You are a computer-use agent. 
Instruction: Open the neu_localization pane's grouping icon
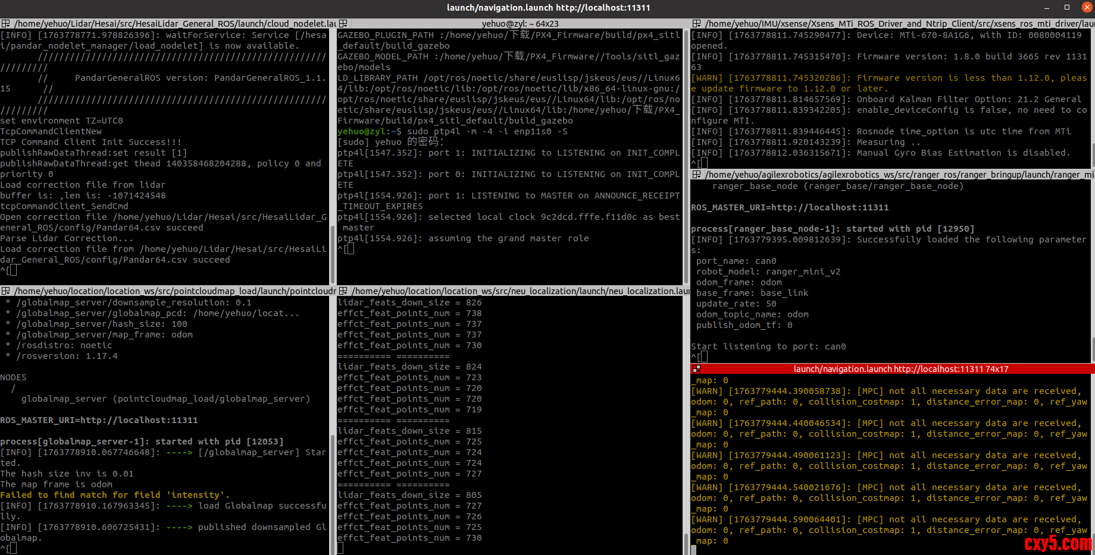(343, 291)
